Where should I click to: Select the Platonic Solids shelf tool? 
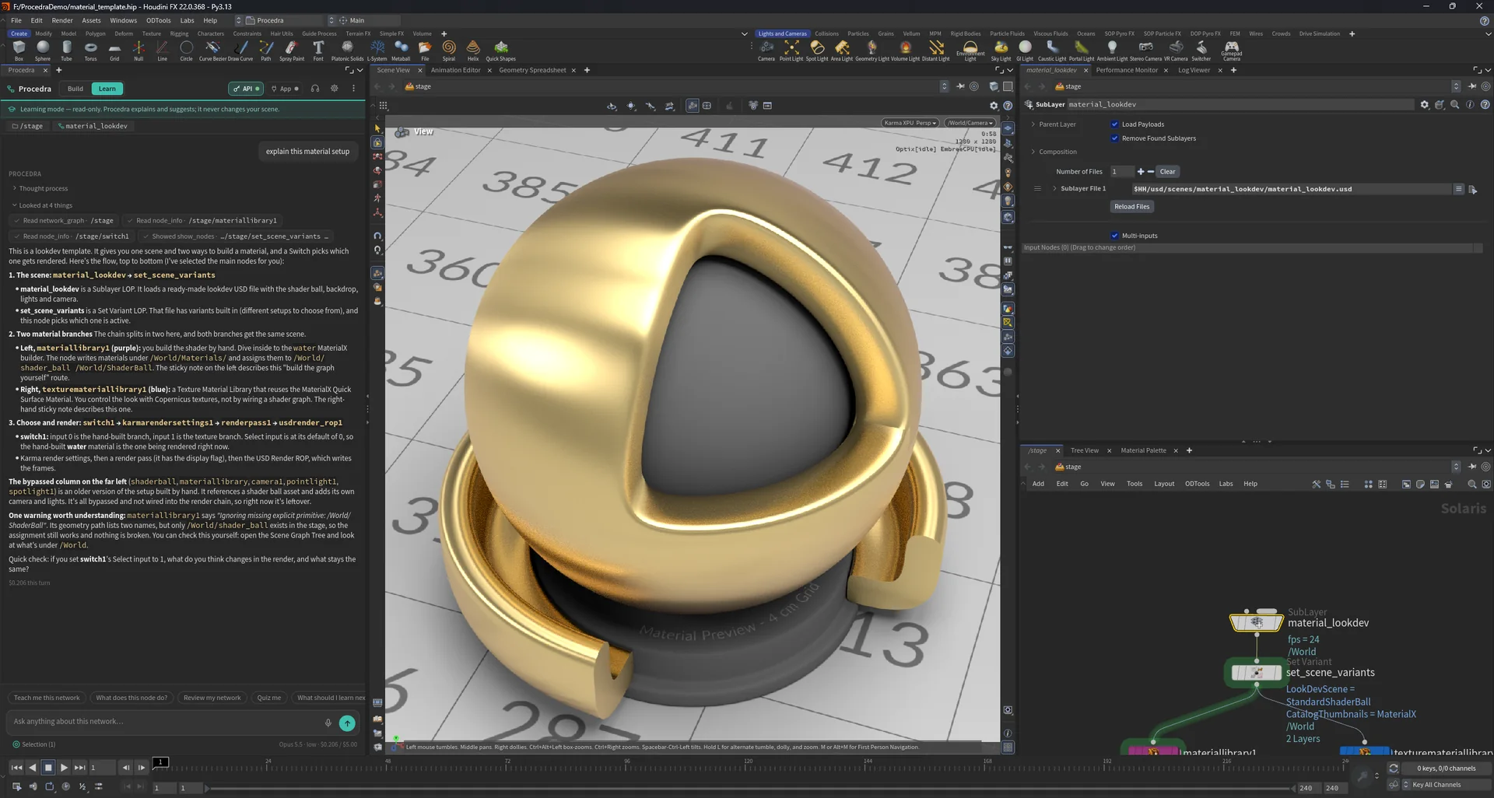point(347,51)
